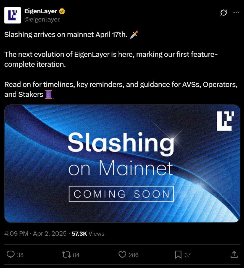
Task: Click the Grok icon on the post
Action: 224,12
